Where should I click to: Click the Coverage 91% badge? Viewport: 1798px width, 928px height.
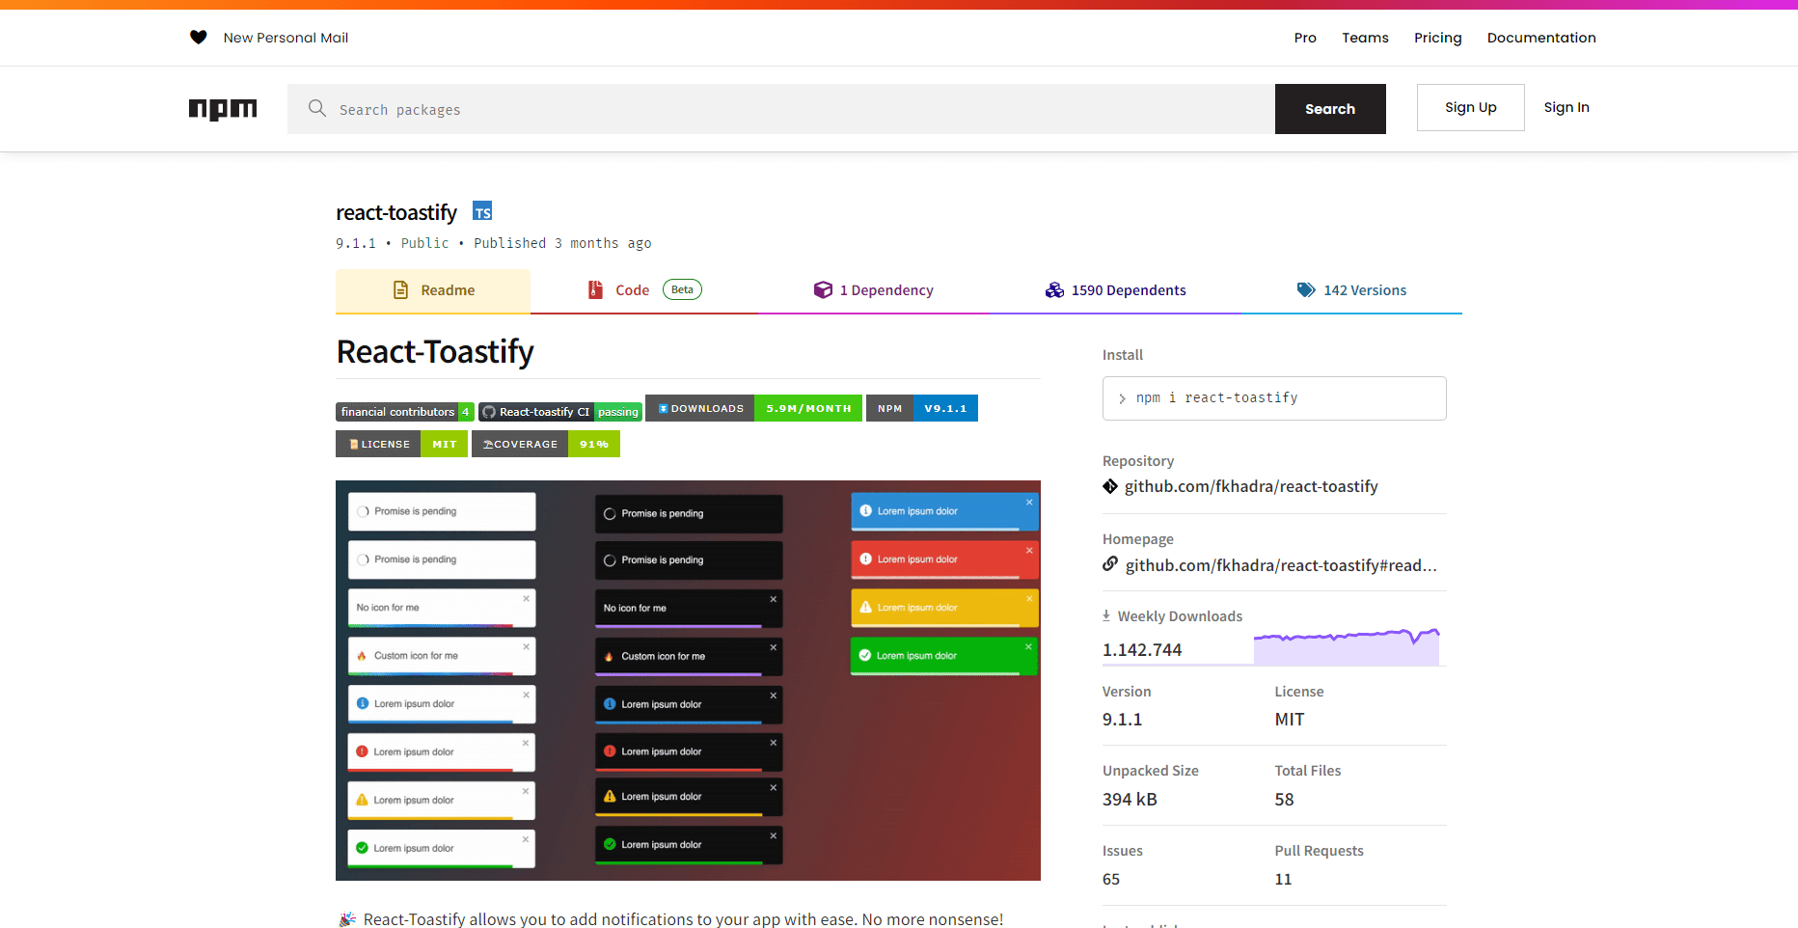click(x=546, y=444)
